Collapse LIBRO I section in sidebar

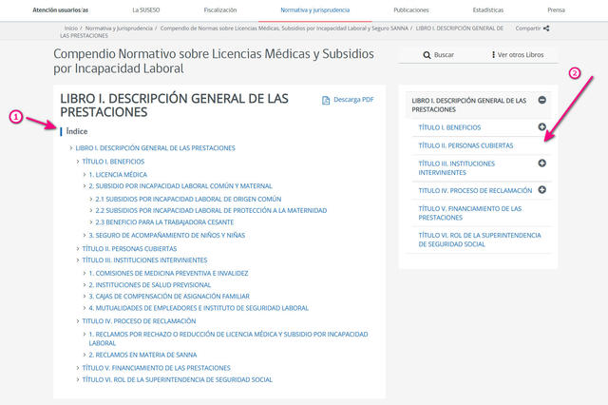click(x=541, y=100)
